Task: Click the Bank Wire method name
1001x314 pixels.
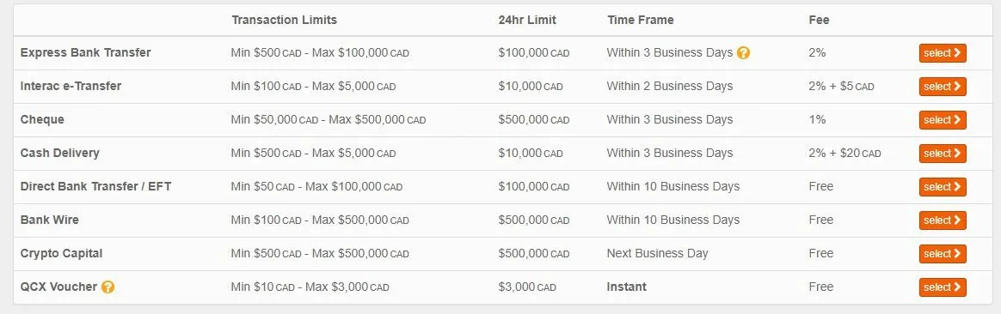Action: click(x=50, y=220)
